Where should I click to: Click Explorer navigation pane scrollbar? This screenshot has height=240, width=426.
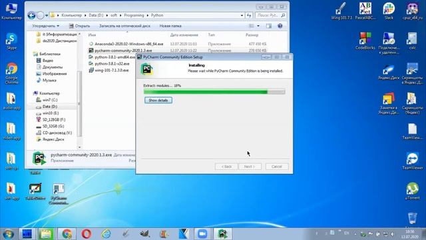[x=79, y=103]
